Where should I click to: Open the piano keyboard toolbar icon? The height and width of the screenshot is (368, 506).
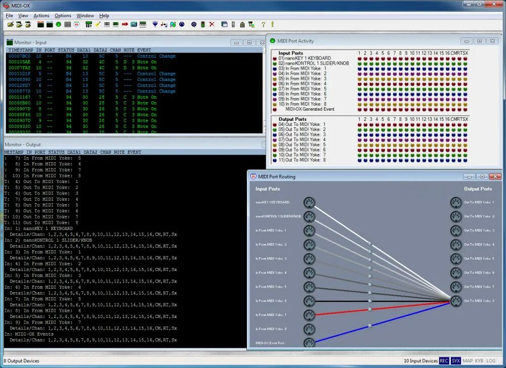coord(143,24)
